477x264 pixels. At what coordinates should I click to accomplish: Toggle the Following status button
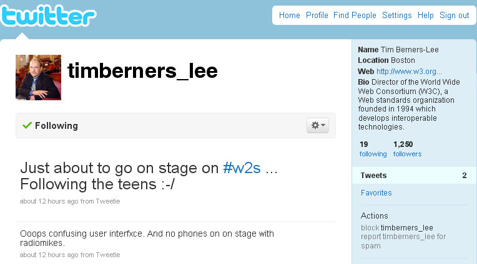click(x=50, y=126)
